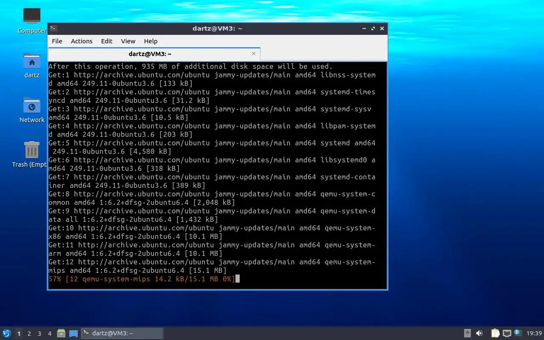Open the dartz home folder icon
544x340 pixels.
point(32,61)
